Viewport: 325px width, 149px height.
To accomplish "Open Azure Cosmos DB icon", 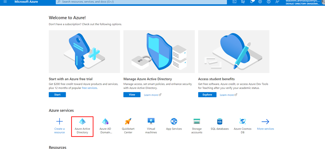I will click(x=242, y=121).
